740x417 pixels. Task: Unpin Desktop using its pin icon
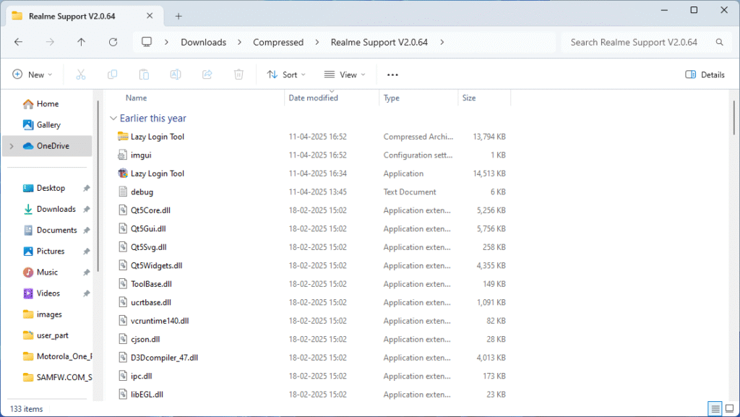pyautogui.click(x=87, y=188)
